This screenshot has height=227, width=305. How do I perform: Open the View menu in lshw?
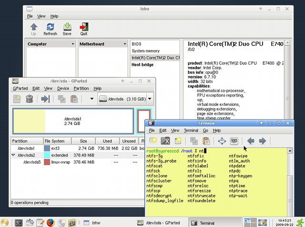tap(41, 16)
